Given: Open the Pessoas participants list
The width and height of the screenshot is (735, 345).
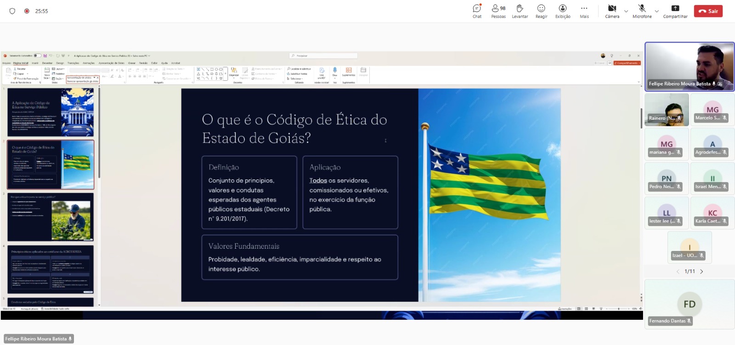Looking at the screenshot, I should [x=498, y=11].
